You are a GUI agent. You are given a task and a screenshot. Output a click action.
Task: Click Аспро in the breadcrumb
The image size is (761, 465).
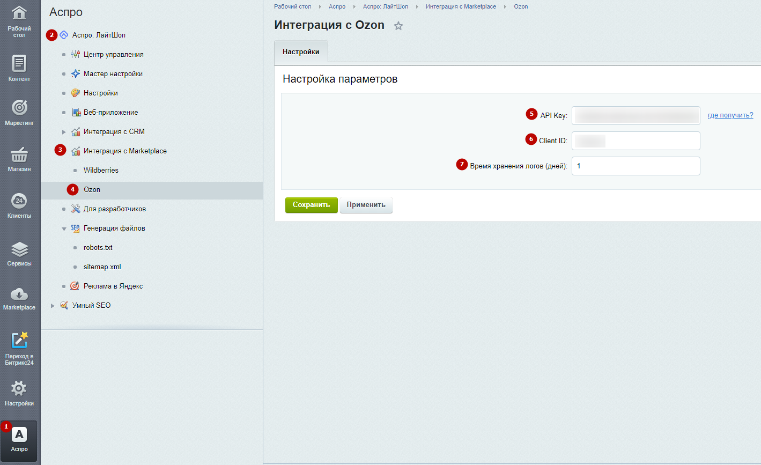pyautogui.click(x=337, y=6)
